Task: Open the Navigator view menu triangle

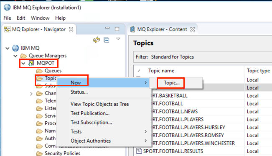Action: [118, 39]
